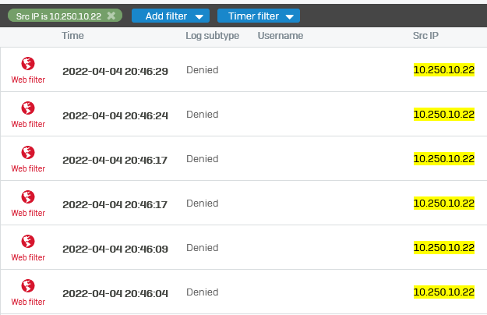487x315 pixels.
Task: Click the Username column header
Action: [x=281, y=36]
